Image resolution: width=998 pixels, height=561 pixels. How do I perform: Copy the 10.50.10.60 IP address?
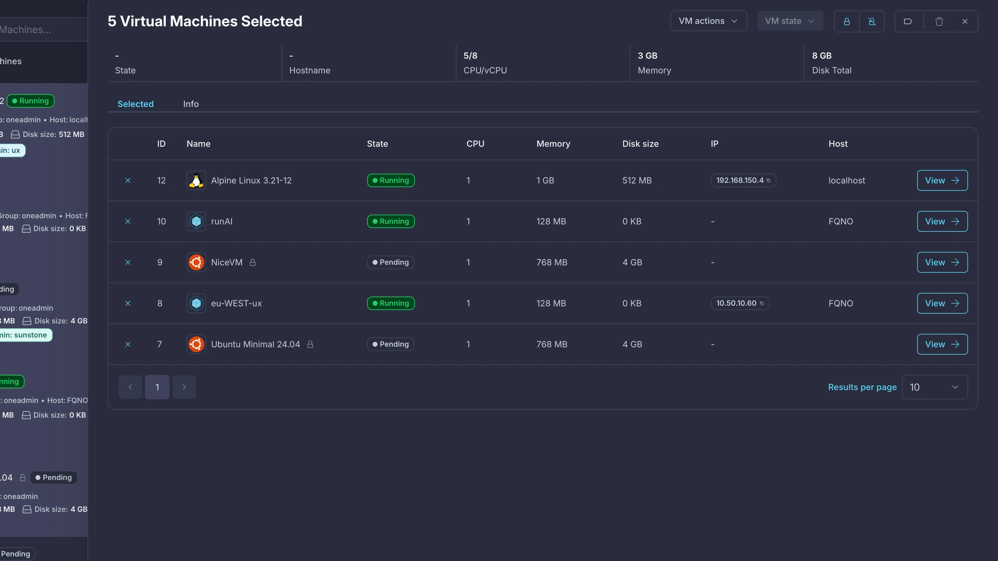762,303
